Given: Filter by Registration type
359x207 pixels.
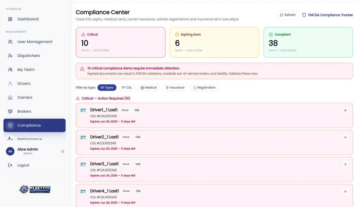Looking at the screenshot, I should [204, 88].
